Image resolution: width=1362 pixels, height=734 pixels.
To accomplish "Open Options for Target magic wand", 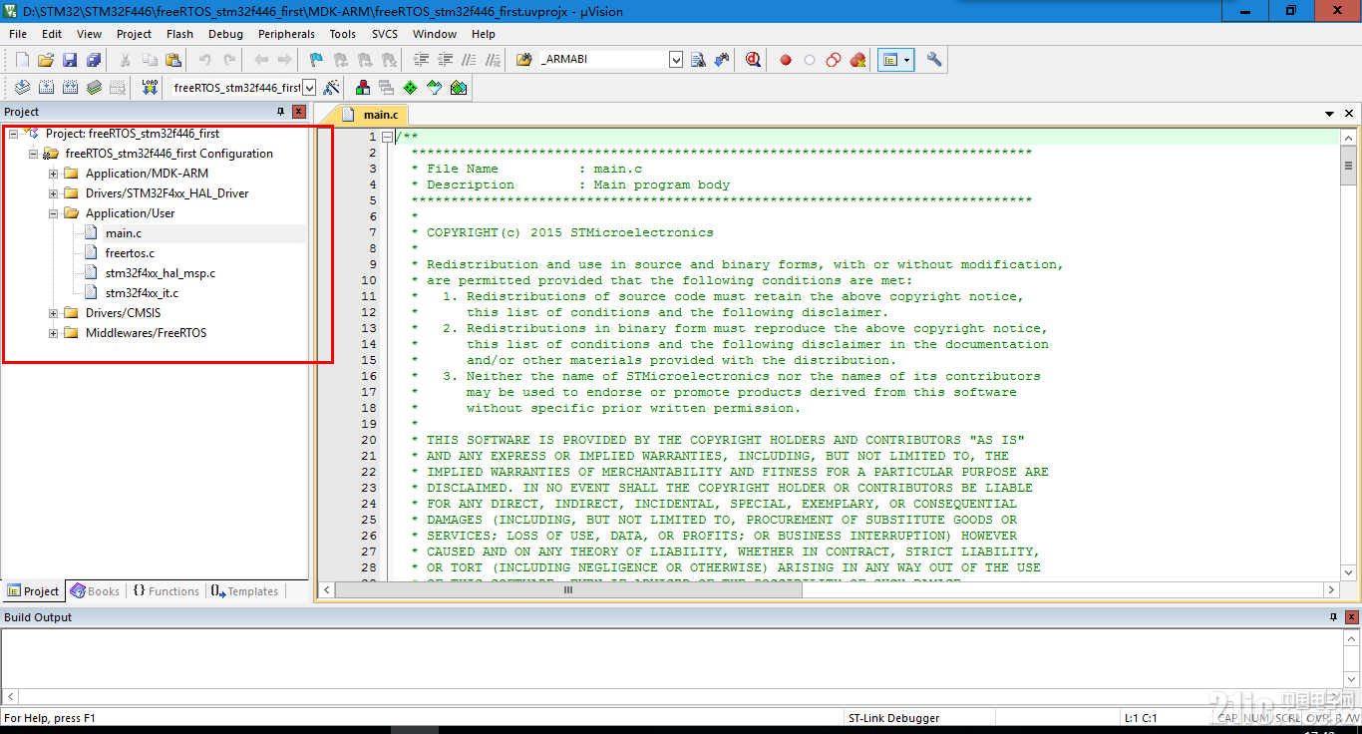I will pyautogui.click(x=331, y=88).
